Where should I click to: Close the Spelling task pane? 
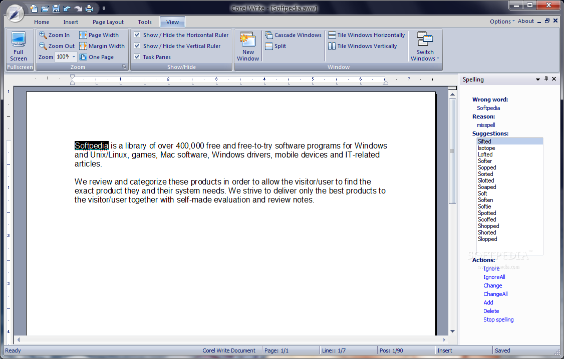554,79
